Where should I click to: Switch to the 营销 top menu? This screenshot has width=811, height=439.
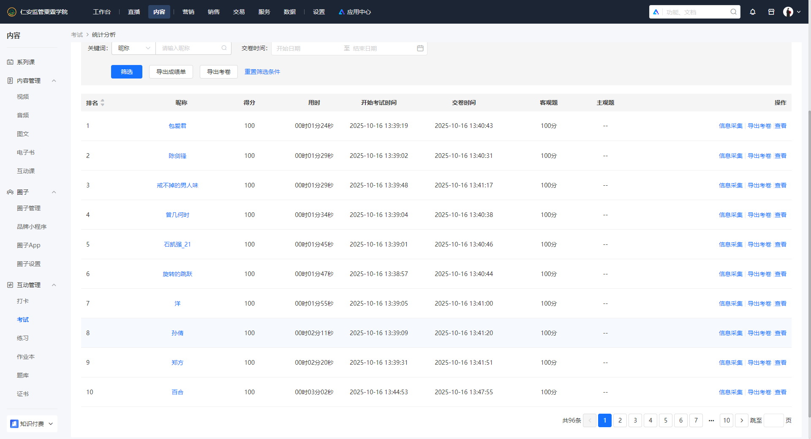click(x=188, y=12)
